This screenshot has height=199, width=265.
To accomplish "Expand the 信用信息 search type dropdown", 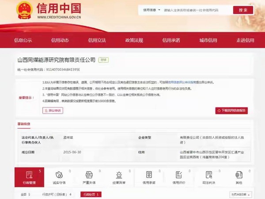I will [x=151, y=10].
